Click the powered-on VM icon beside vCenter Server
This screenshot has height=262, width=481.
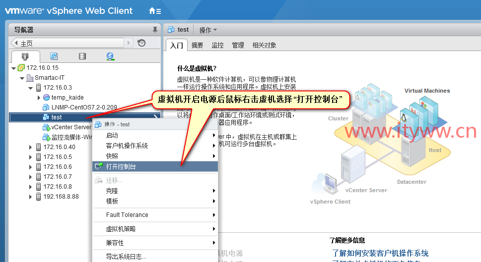46,127
